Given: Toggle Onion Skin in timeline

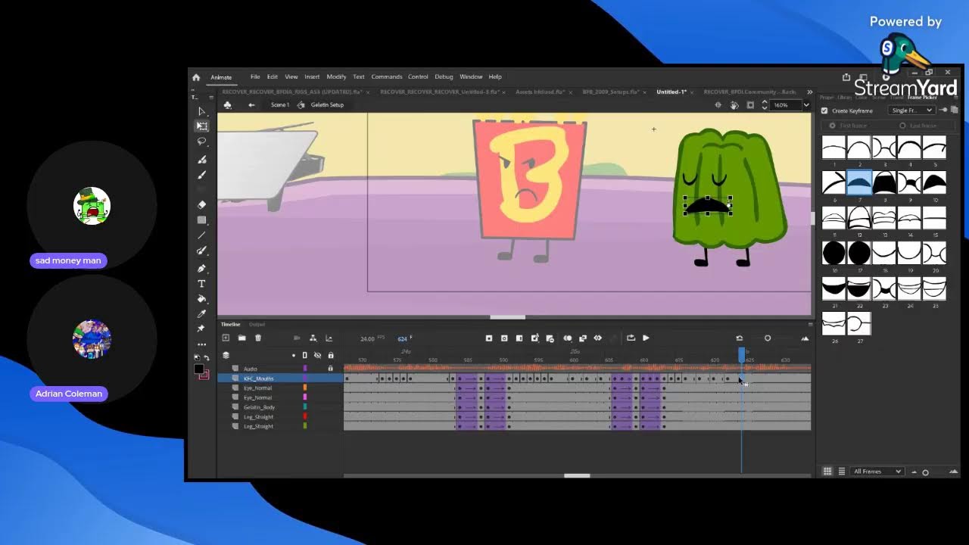Looking at the screenshot, I should tap(568, 338).
